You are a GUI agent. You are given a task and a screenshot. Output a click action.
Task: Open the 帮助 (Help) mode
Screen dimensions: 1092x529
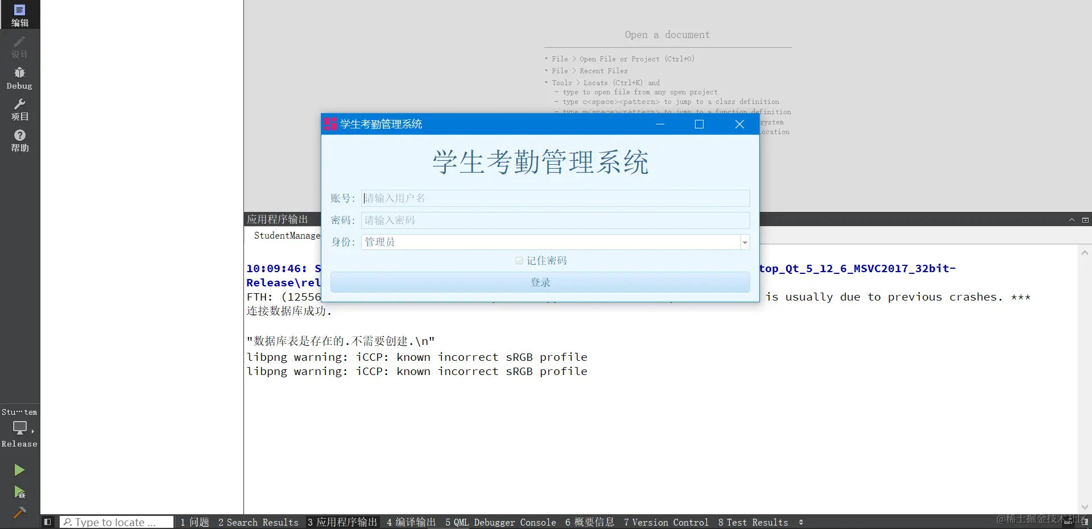(20, 140)
